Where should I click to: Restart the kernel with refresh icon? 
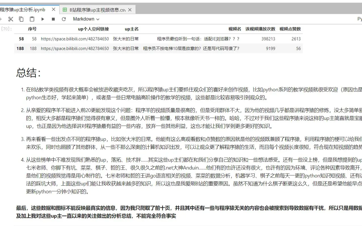(64, 19)
